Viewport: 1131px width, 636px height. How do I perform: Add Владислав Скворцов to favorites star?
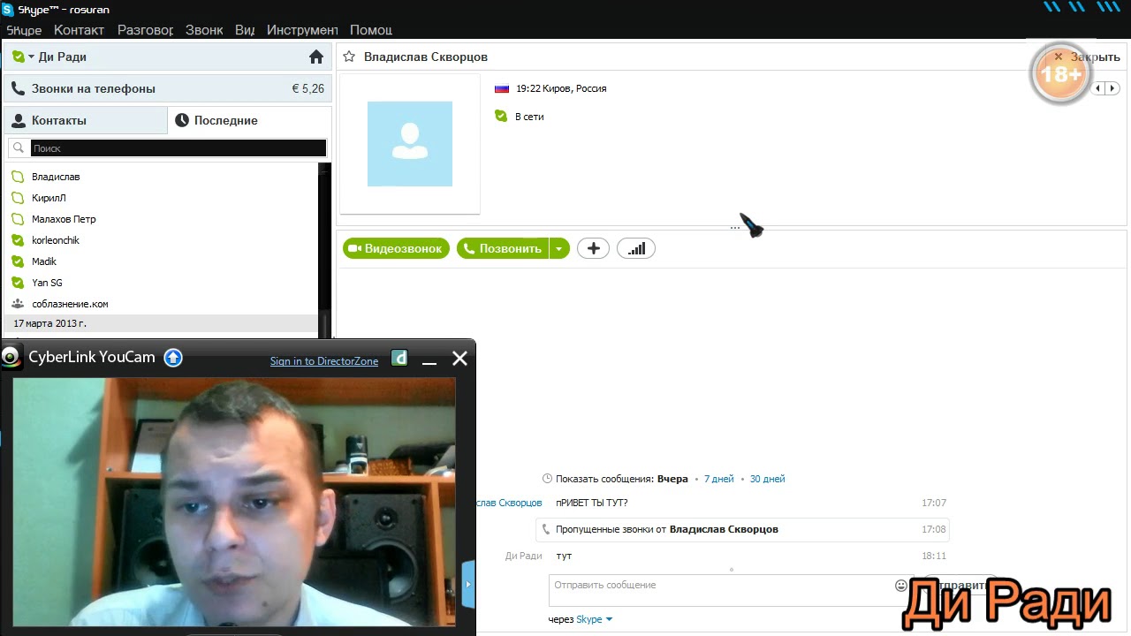click(x=349, y=57)
